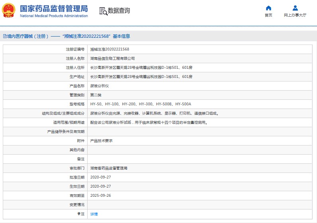Click the 国家药品监督管理局 site title text
Image resolution: width=317 pixels, height=223 pixels.
tap(54, 9)
